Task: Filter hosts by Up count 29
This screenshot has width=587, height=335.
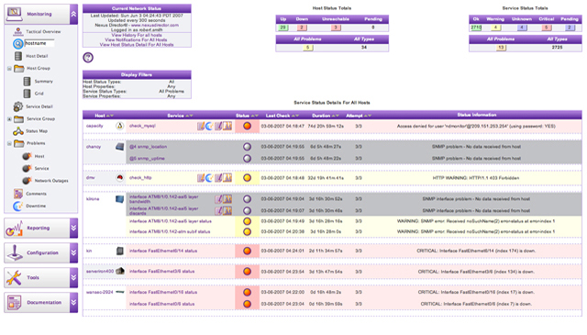Action: [282, 28]
